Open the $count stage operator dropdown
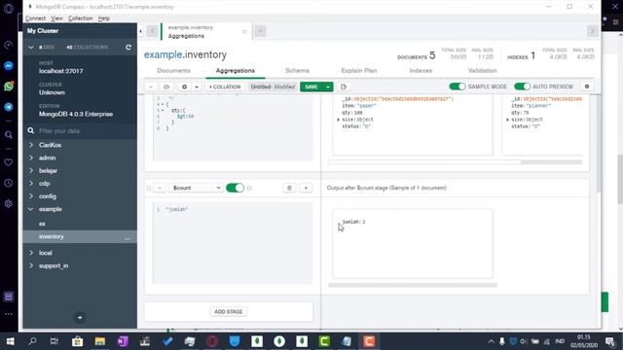This screenshot has height=350, width=623. point(197,188)
